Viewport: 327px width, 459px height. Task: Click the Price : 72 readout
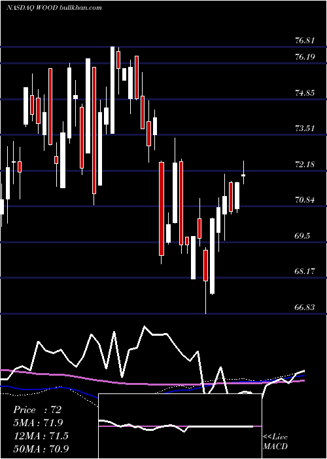point(37,410)
